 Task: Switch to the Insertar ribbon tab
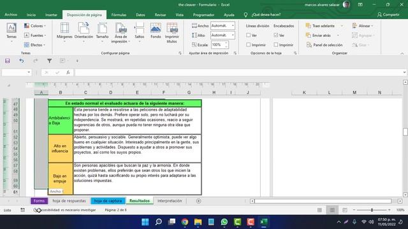[x=51, y=15]
